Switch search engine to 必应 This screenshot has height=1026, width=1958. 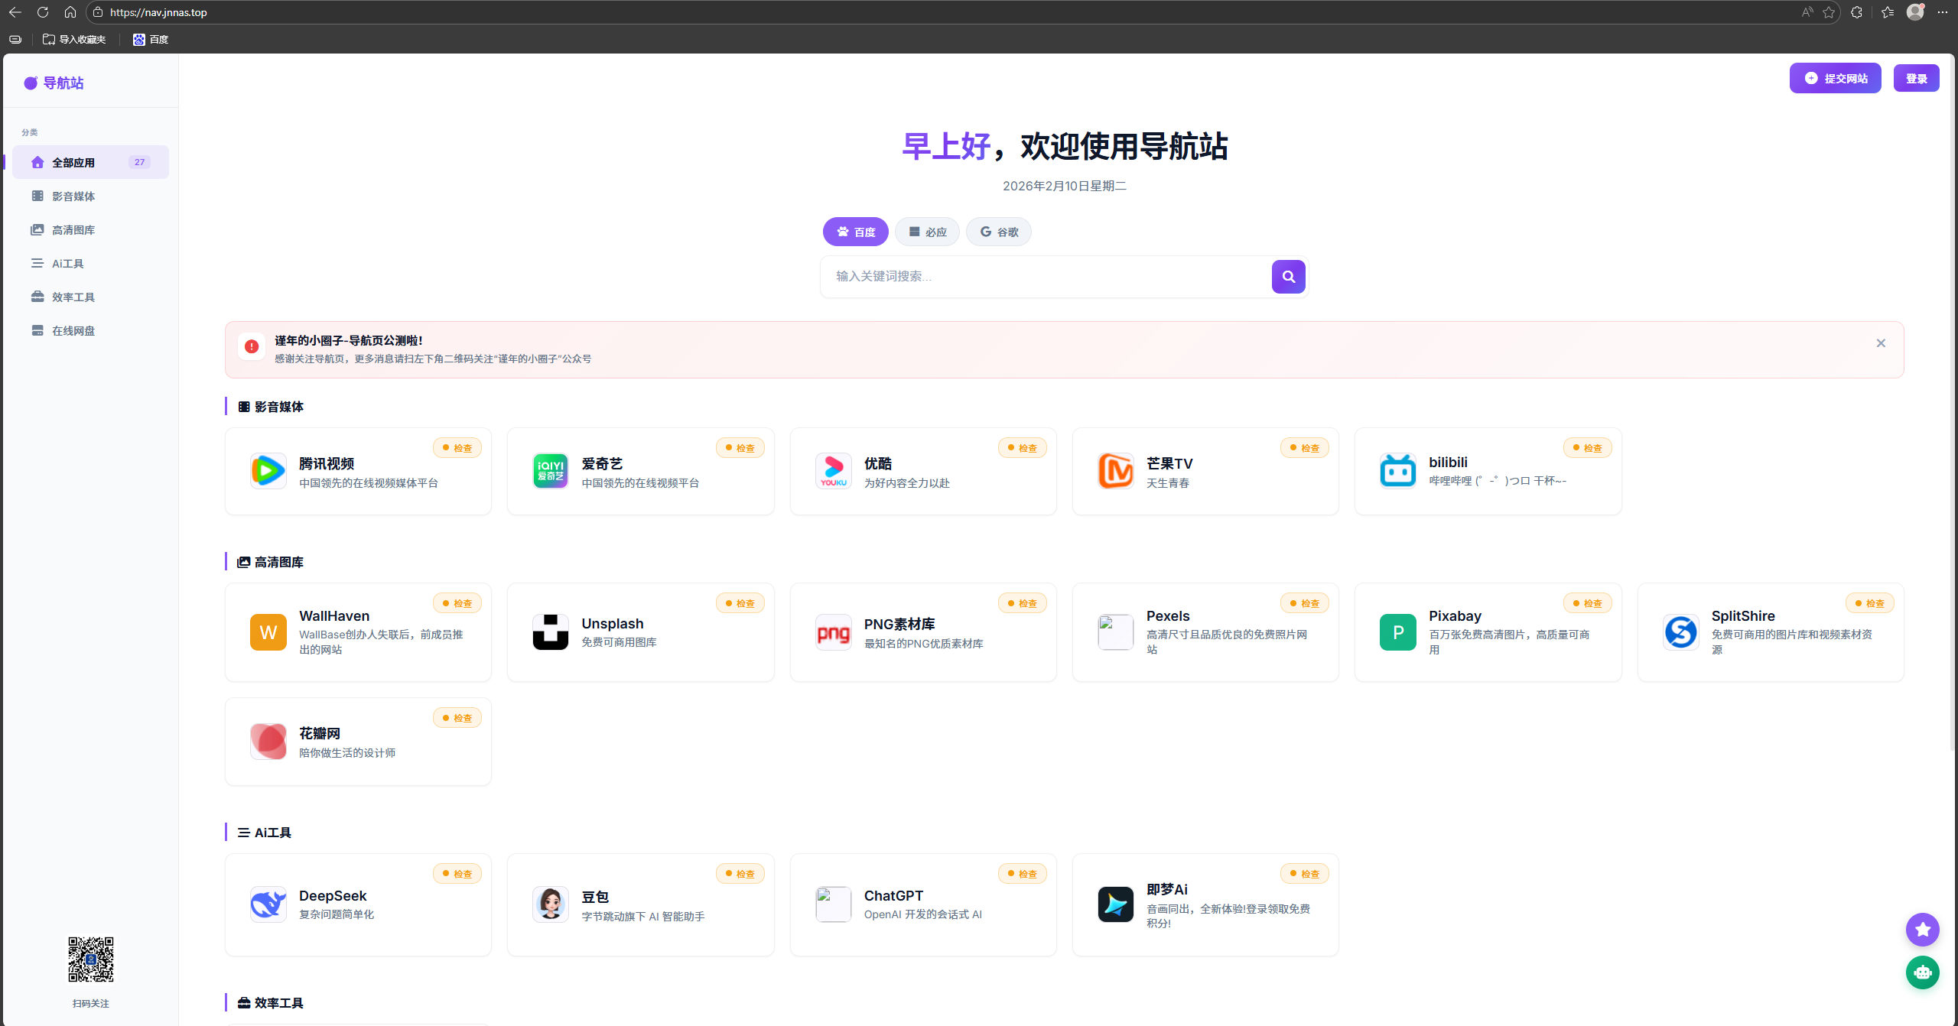927,232
